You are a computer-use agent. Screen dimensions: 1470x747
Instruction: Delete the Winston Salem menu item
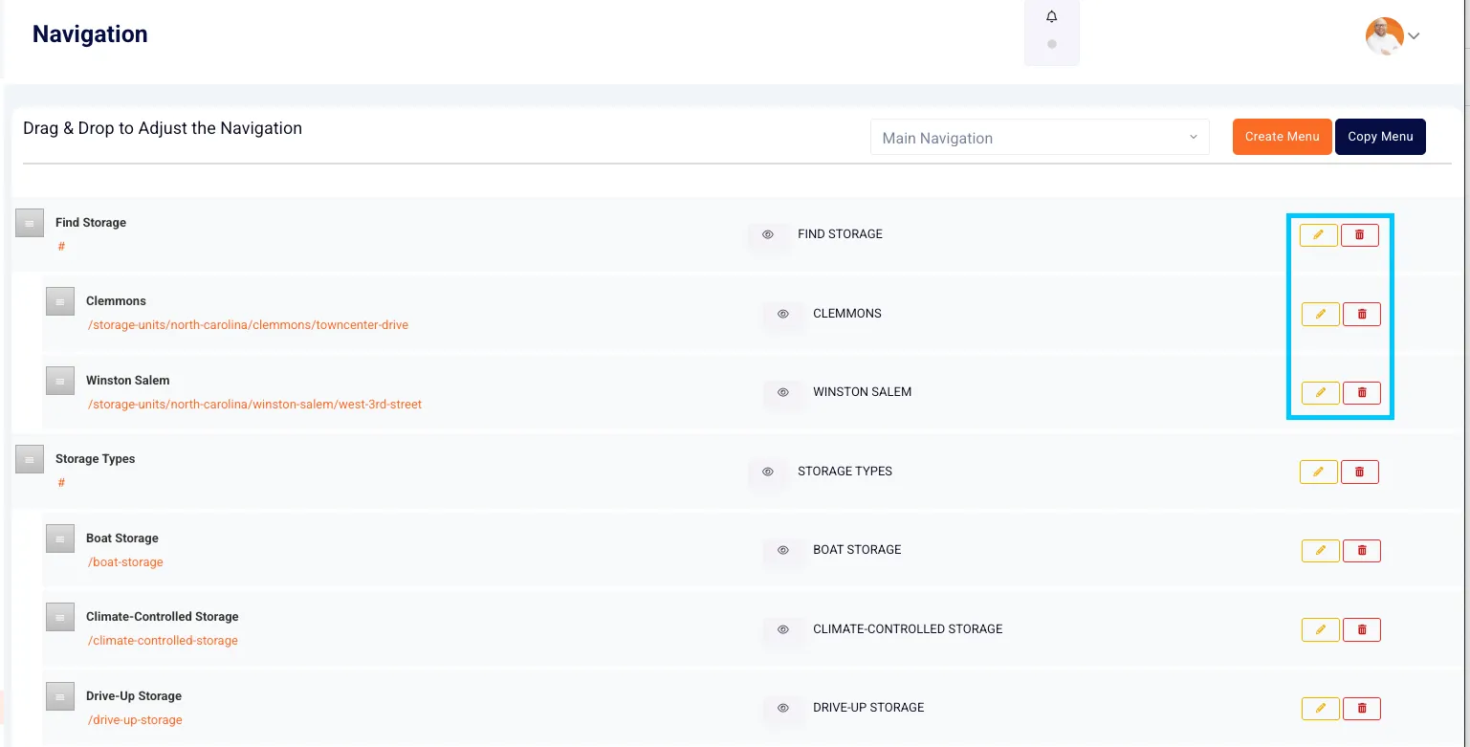click(1362, 392)
